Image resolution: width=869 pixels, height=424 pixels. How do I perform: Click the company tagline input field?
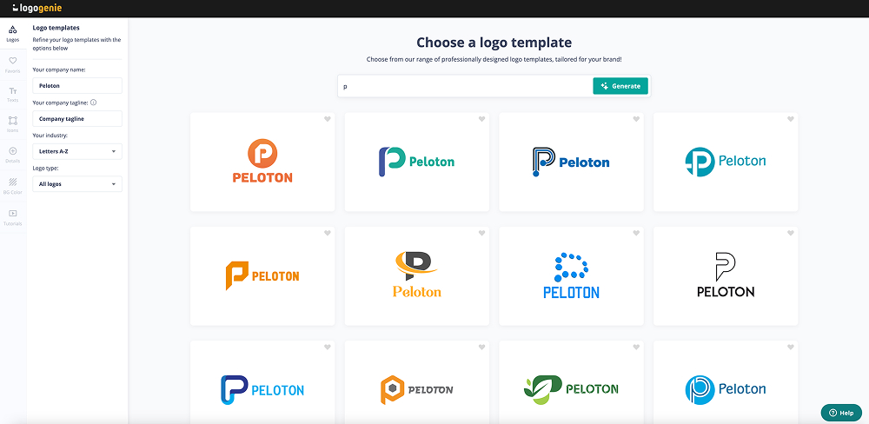point(77,119)
